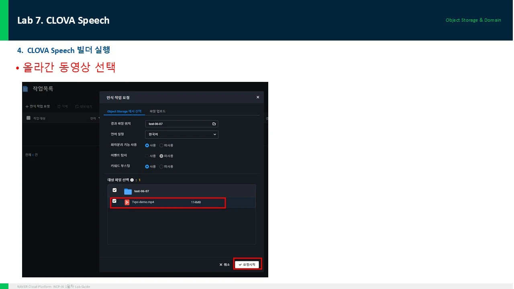Toggle the 작업 대상 select-all checkbox

[x=29, y=118]
